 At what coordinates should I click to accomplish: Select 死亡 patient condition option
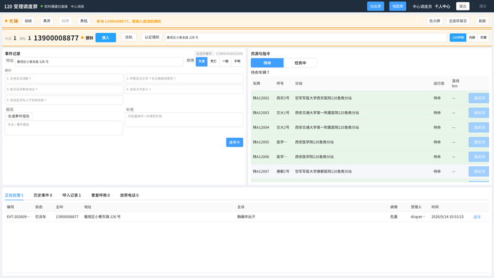click(214, 61)
